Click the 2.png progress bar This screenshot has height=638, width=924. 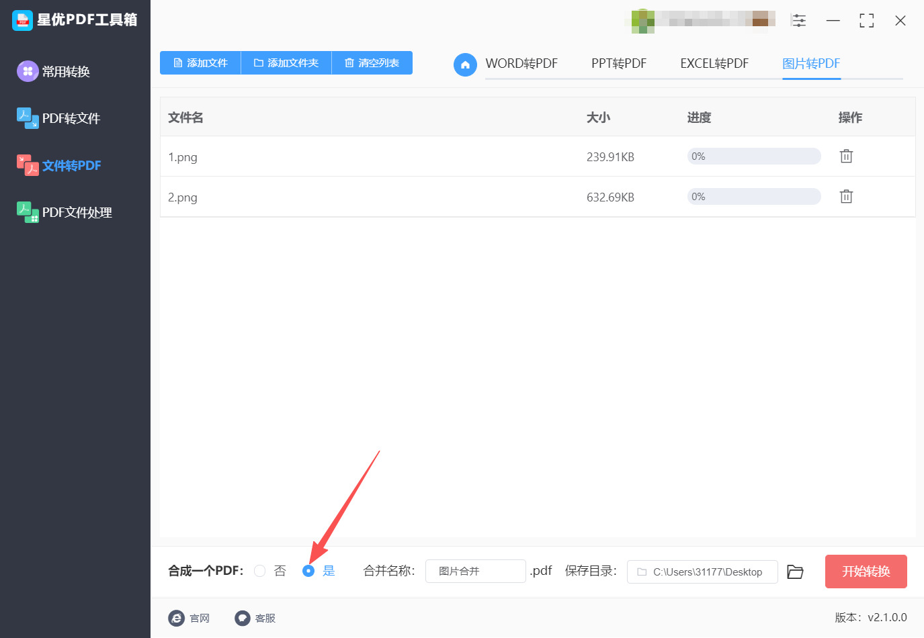click(x=754, y=197)
